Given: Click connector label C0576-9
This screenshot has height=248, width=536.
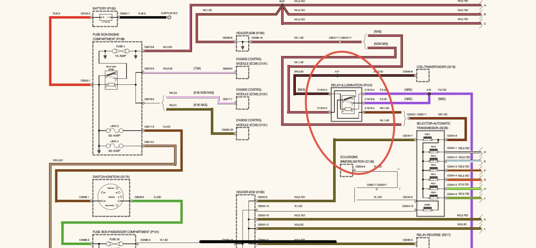Looking at the screenshot, I should point(149,69).
